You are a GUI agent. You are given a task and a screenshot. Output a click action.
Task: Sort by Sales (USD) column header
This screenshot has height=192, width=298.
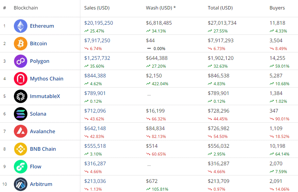point(97,8)
